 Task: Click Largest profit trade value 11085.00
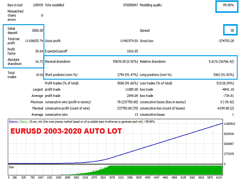pyautogui.click(x=132, y=89)
